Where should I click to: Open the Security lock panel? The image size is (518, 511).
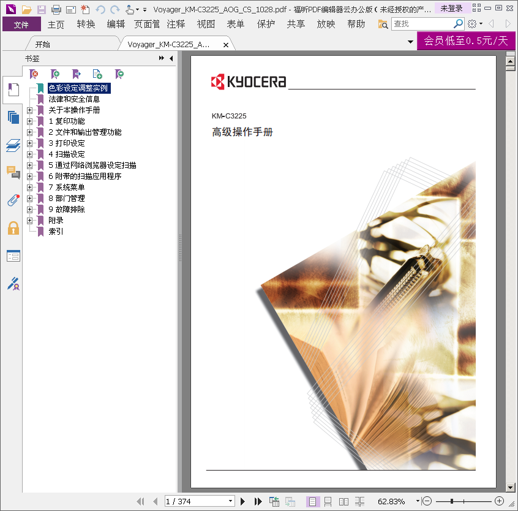click(x=13, y=228)
